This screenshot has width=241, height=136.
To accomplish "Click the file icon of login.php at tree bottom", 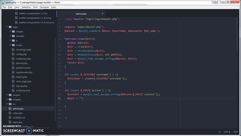I will pyautogui.click(x=10, y=122).
